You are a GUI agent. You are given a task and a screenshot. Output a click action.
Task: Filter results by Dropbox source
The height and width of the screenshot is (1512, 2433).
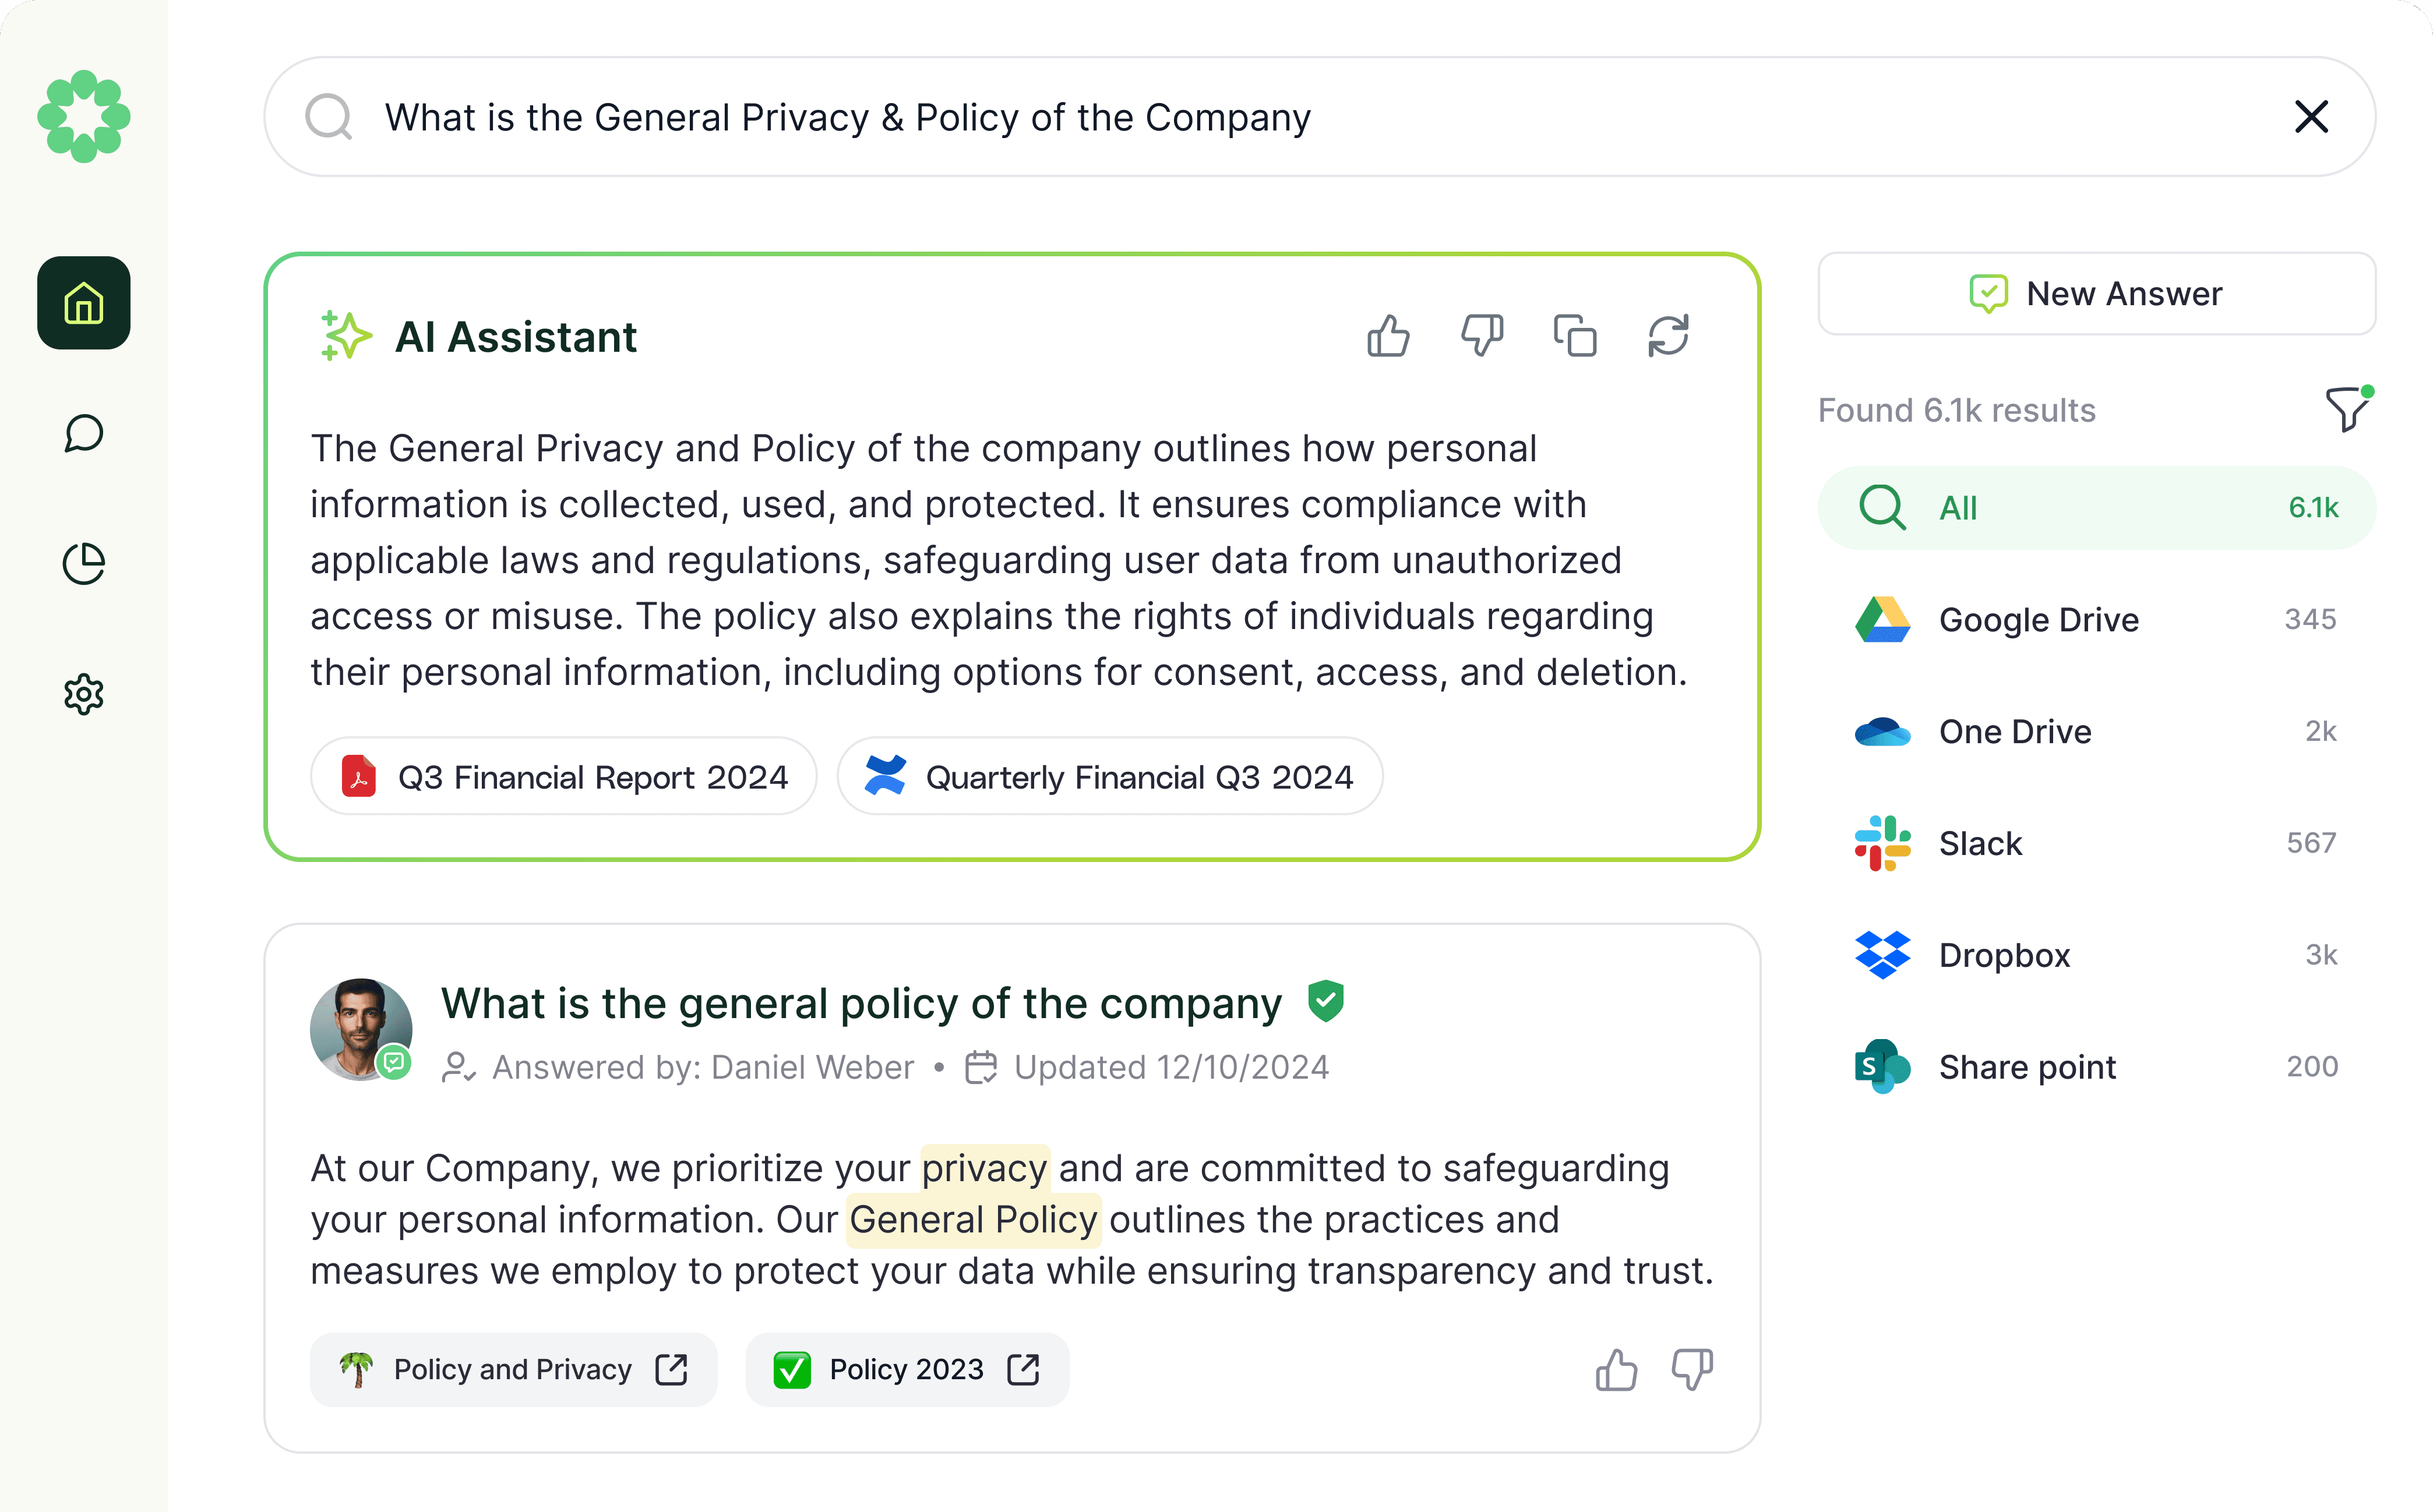click(2096, 955)
